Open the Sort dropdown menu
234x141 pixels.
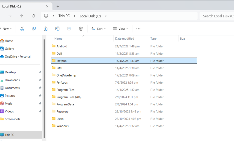click(x=98, y=28)
